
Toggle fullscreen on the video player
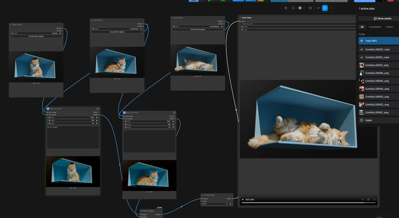[368, 199]
